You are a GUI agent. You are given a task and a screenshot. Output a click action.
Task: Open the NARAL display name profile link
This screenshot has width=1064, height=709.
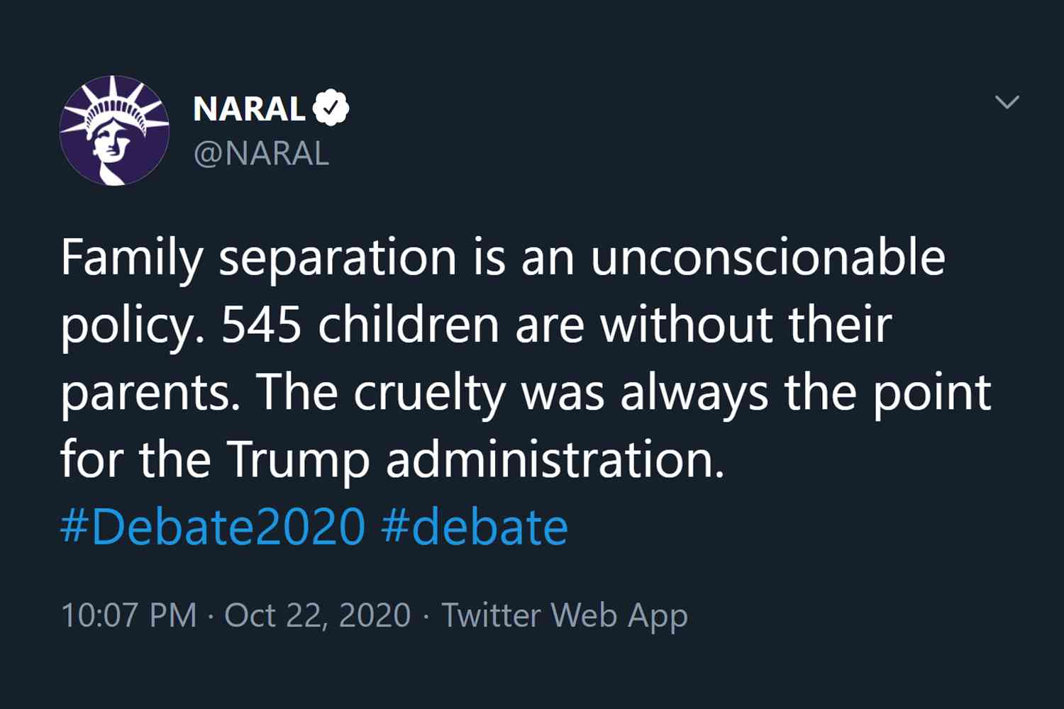click(x=249, y=108)
